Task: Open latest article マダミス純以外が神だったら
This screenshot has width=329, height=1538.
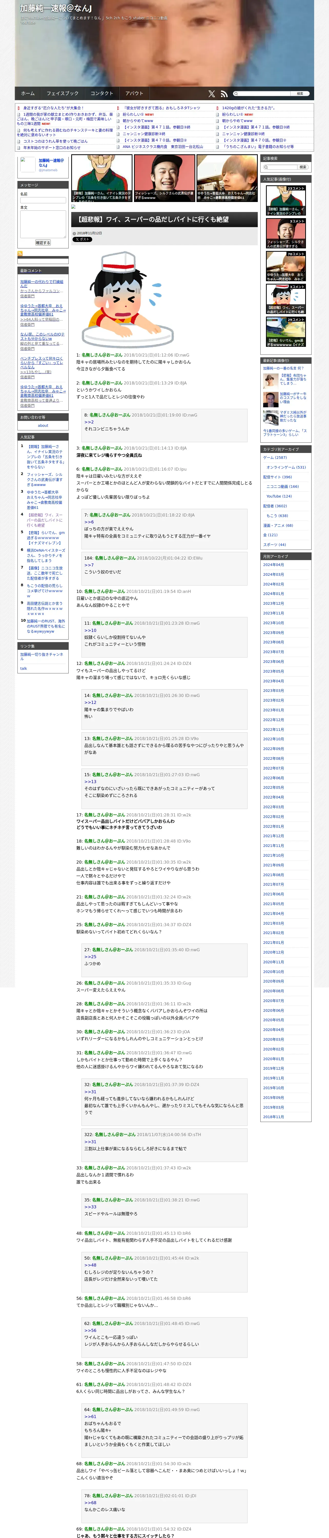Action: click(x=293, y=416)
